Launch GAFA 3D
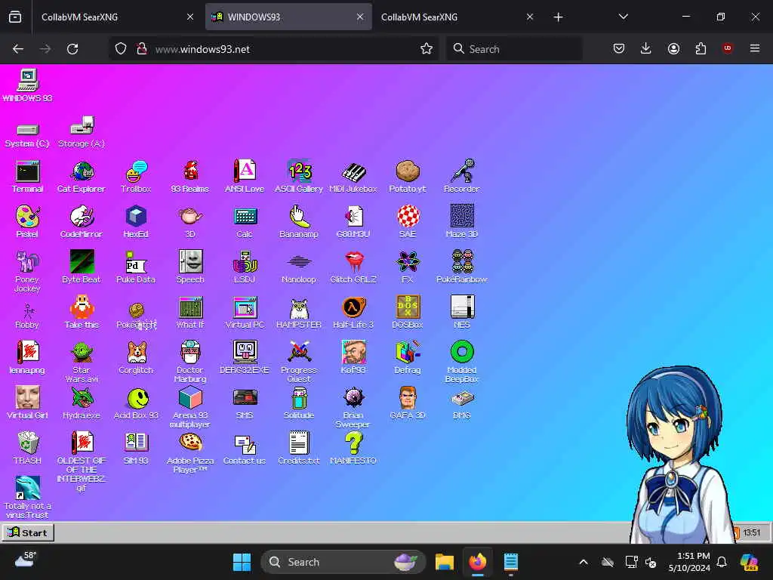 (x=408, y=403)
